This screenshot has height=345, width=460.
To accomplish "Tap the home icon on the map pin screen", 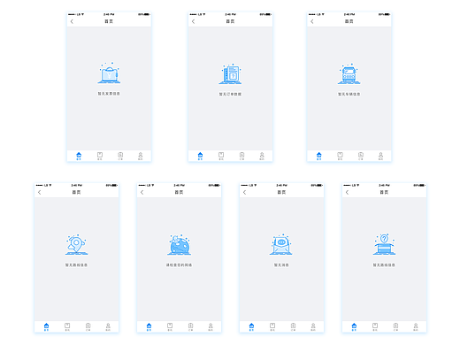I will 46,326.
